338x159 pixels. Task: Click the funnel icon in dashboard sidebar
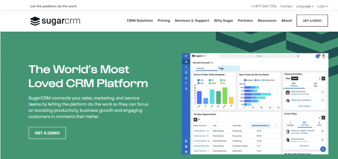click(x=186, y=83)
